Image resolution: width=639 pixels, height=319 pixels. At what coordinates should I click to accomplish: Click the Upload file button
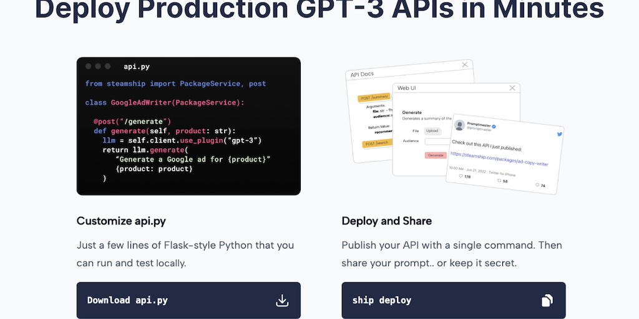(x=432, y=131)
